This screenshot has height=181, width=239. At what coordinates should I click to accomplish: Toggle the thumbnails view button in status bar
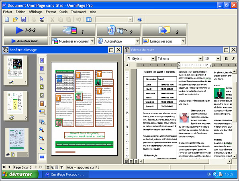(x=48, y=167)
